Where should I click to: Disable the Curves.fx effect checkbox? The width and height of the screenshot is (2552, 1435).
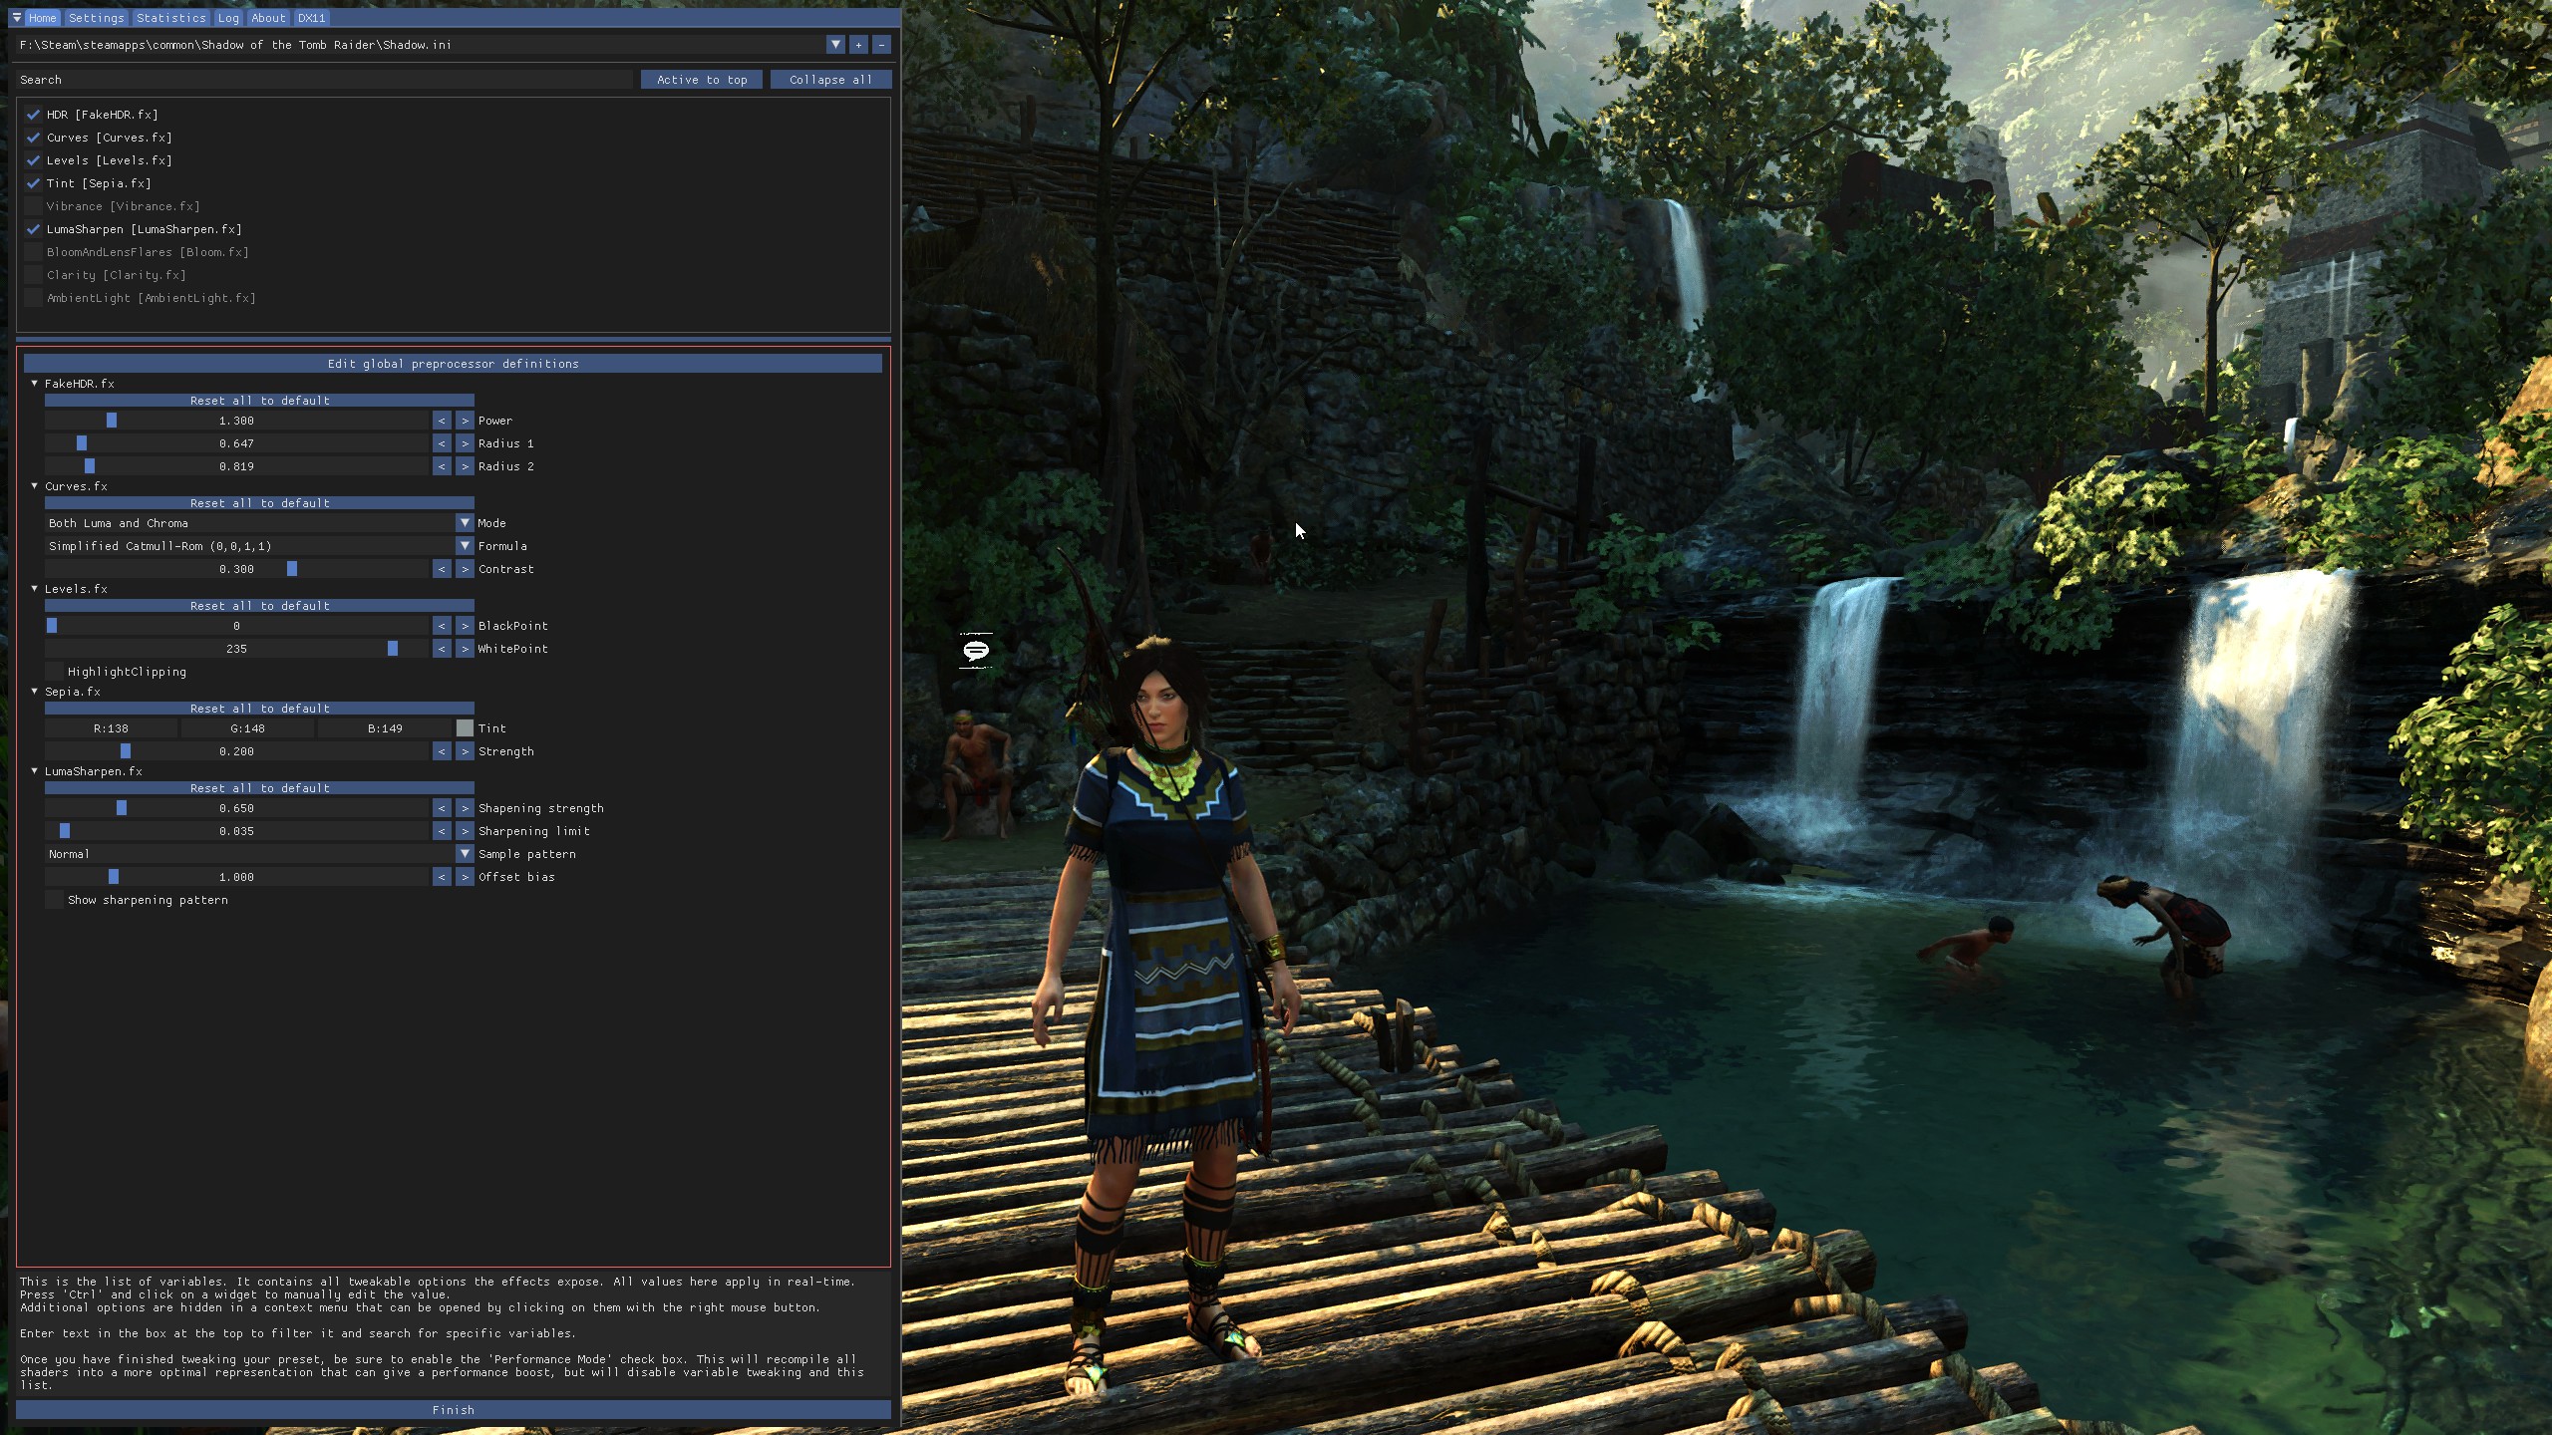(33, 138)
